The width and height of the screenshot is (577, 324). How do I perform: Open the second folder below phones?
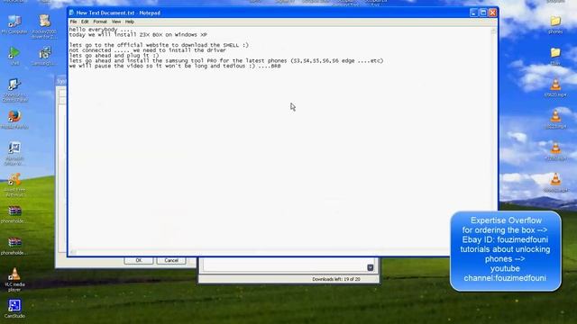pos(555,56)
